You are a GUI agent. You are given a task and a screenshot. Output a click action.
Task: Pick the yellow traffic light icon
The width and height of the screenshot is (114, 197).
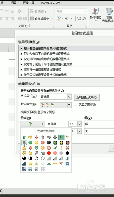pos(61,143)
